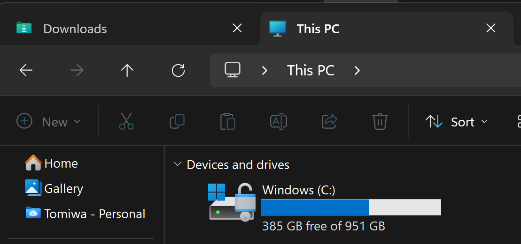
Task: Click the Share icon
Action: point(329,121)
